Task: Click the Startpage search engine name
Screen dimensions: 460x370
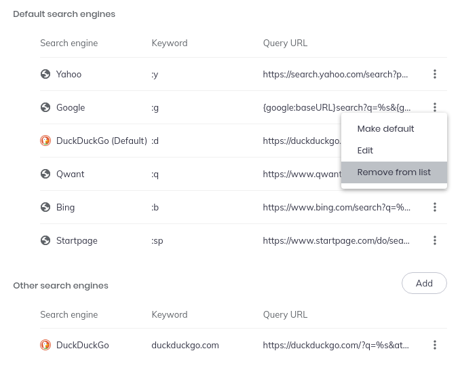Action: (77, 240)
